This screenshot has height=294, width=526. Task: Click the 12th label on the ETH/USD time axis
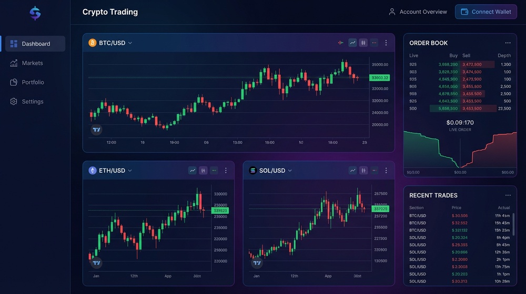(x=134, y=276)
